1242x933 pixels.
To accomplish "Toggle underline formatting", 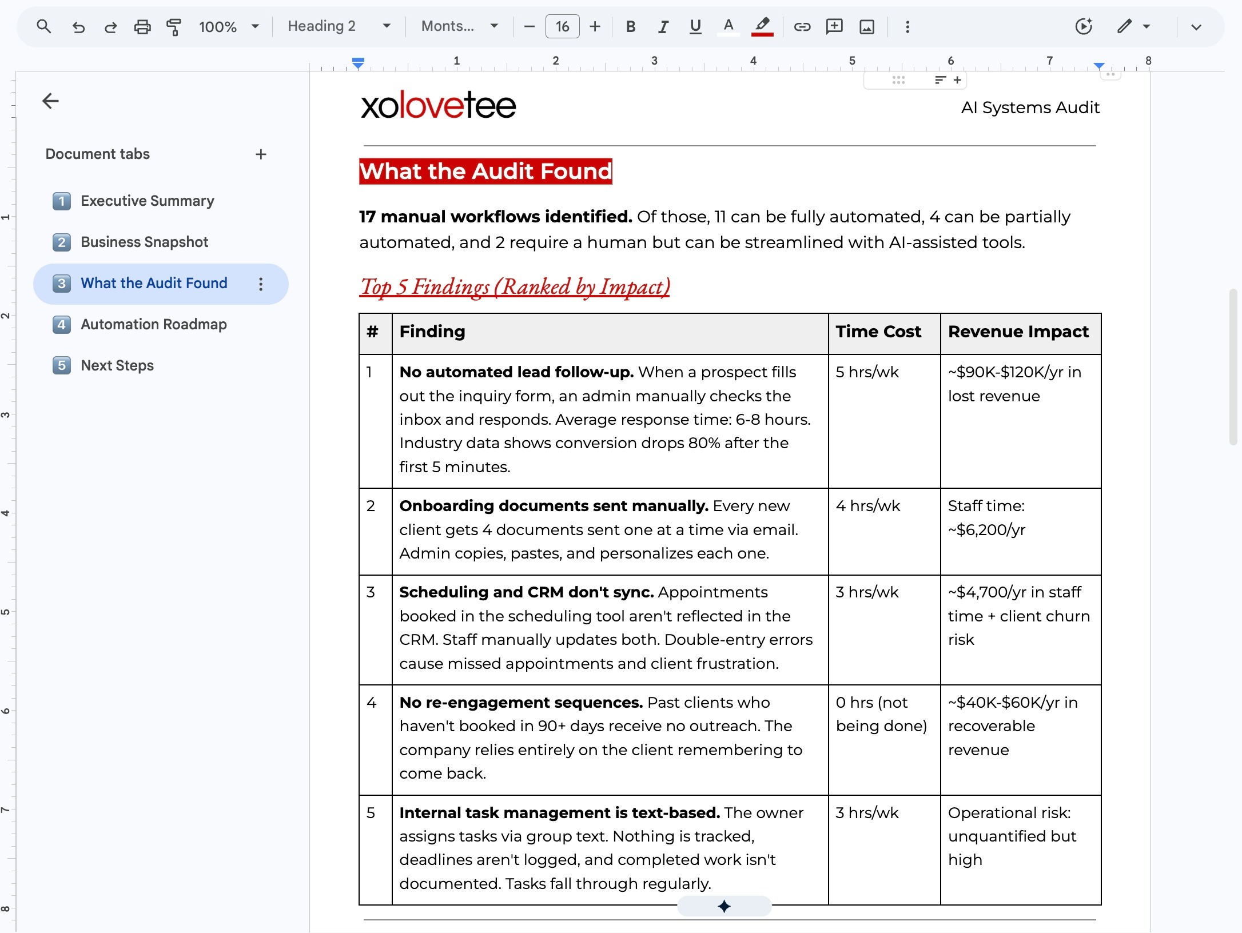I will point(695,26).
